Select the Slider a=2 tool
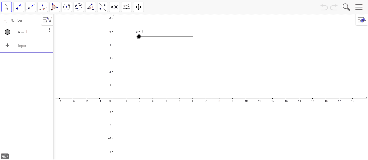 126,7
